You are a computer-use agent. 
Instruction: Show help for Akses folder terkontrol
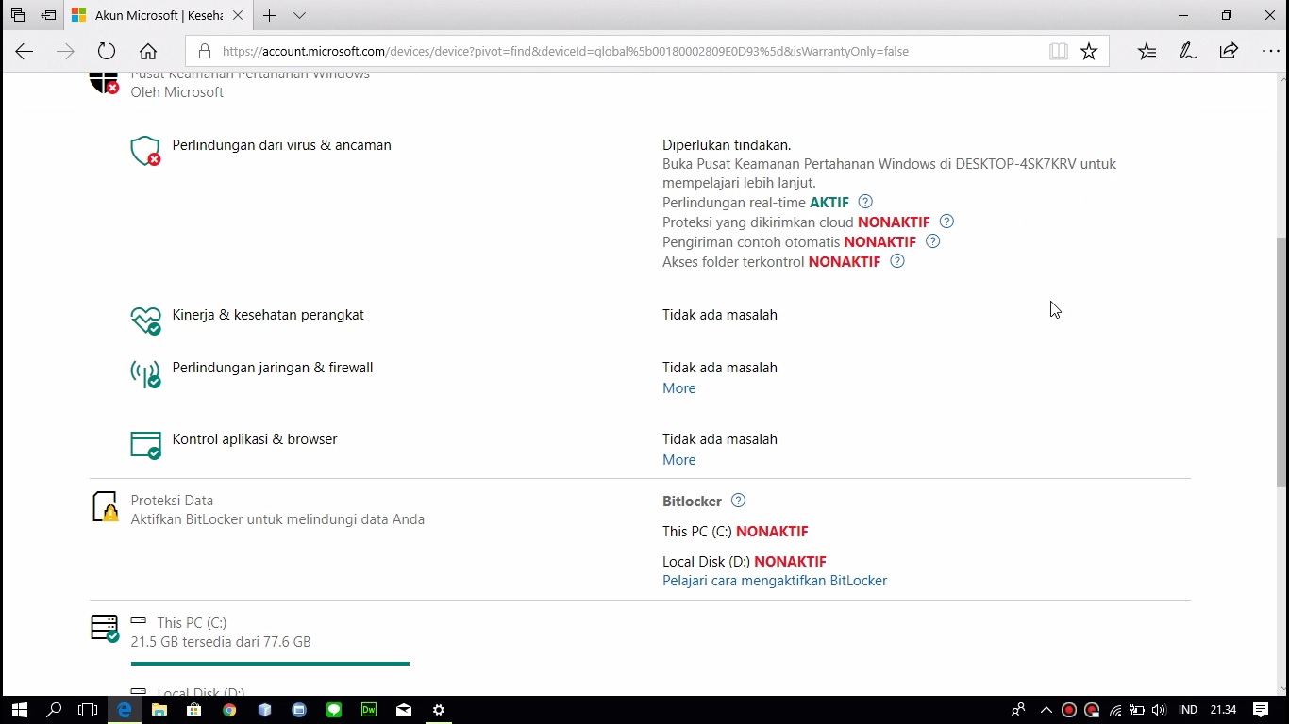click(x=897, y=261)
